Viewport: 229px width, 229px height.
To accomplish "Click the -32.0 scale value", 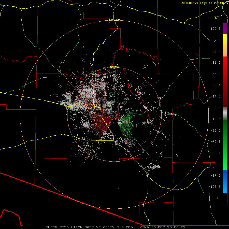I will pyautogui.click(x=216, y=131).
